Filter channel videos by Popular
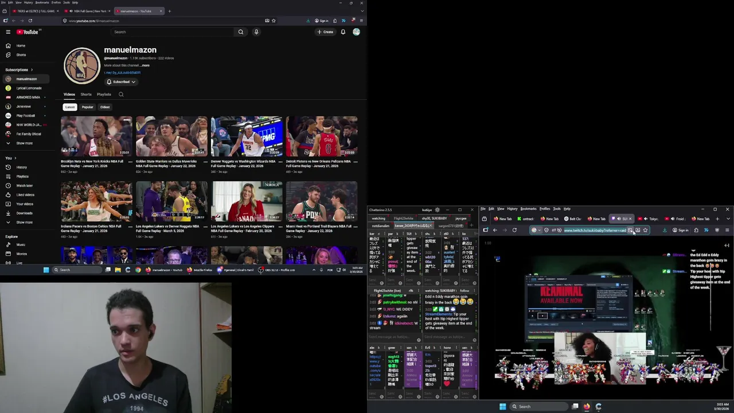This screenshot has height=413, width=734. tap(87, 107)
